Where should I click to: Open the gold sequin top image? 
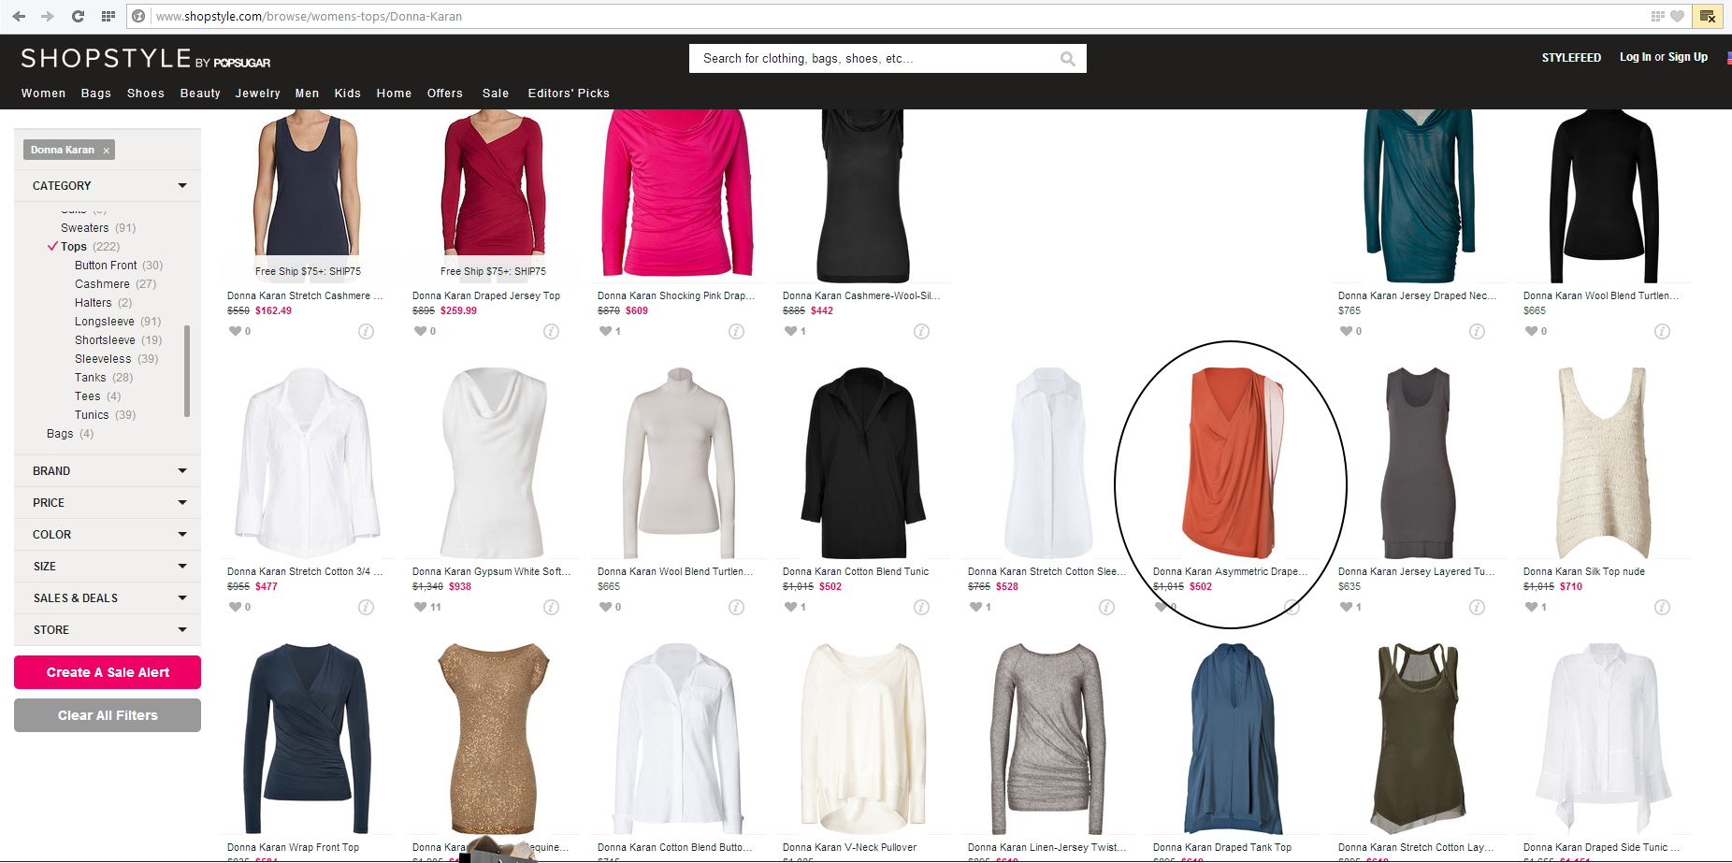(493, 739)
